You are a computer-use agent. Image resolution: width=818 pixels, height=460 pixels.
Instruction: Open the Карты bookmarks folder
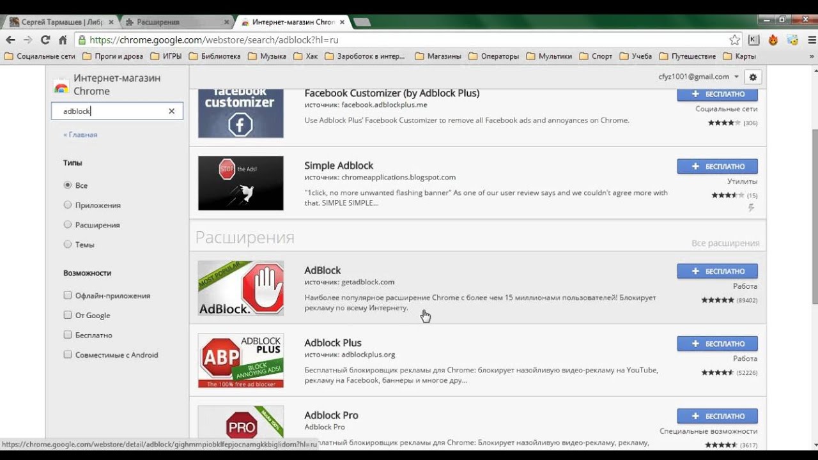[739, 56]
